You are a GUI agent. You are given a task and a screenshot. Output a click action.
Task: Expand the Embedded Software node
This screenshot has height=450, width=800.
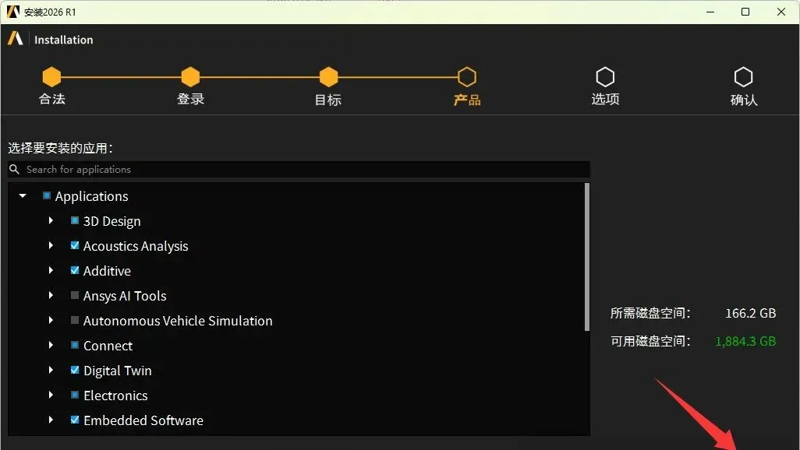pyautogui.click(x=51, y=420)
